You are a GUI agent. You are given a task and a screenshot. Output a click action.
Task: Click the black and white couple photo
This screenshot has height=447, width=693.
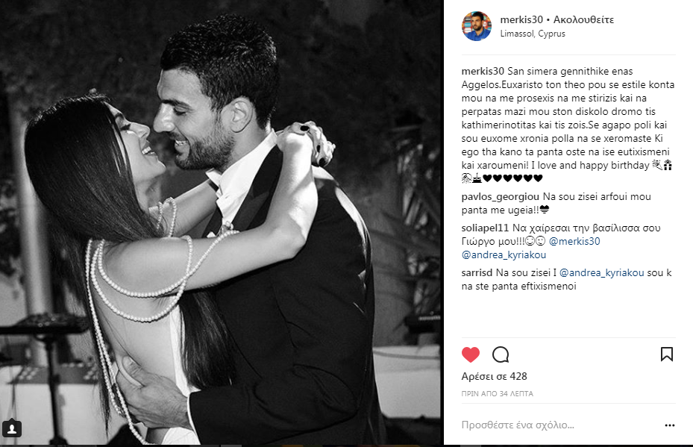pyautogui.click(x=222, y=222)
